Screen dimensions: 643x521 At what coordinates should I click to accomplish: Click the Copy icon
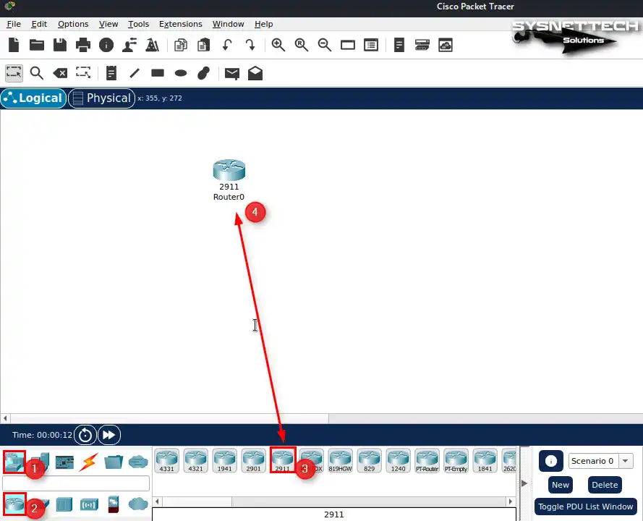[x=180, y=45]
